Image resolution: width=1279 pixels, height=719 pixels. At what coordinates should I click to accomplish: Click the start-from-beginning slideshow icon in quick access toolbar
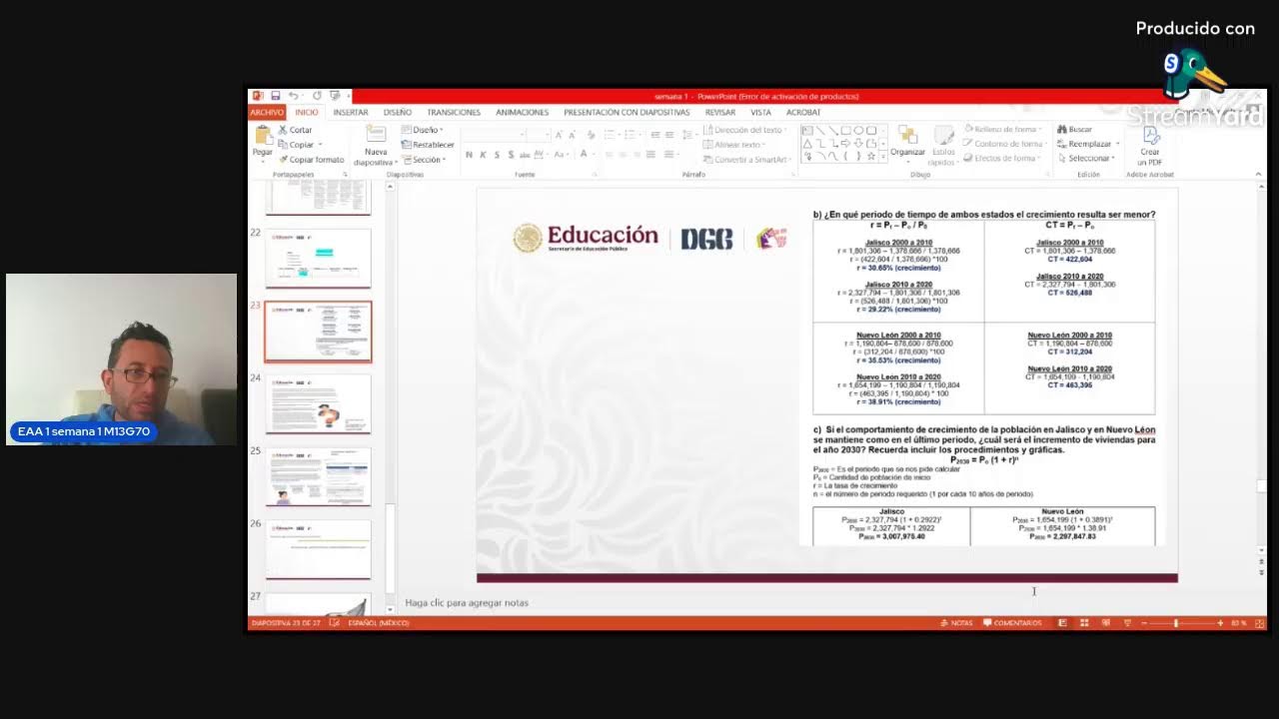tap(335, 96)
